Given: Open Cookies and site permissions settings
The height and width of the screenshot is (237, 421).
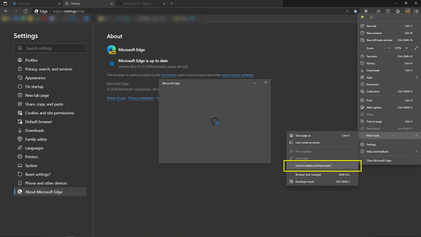Looking at the screenshot, I should click(50, 113).
